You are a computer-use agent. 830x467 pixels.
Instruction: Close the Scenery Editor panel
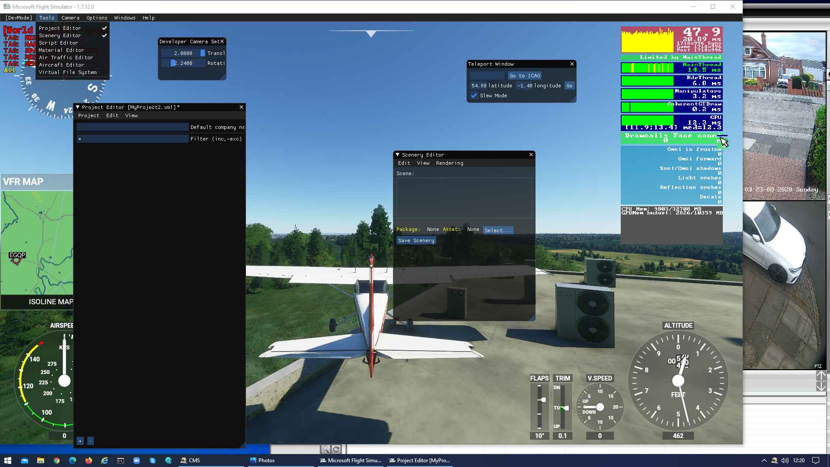click(x=531, y=154)
